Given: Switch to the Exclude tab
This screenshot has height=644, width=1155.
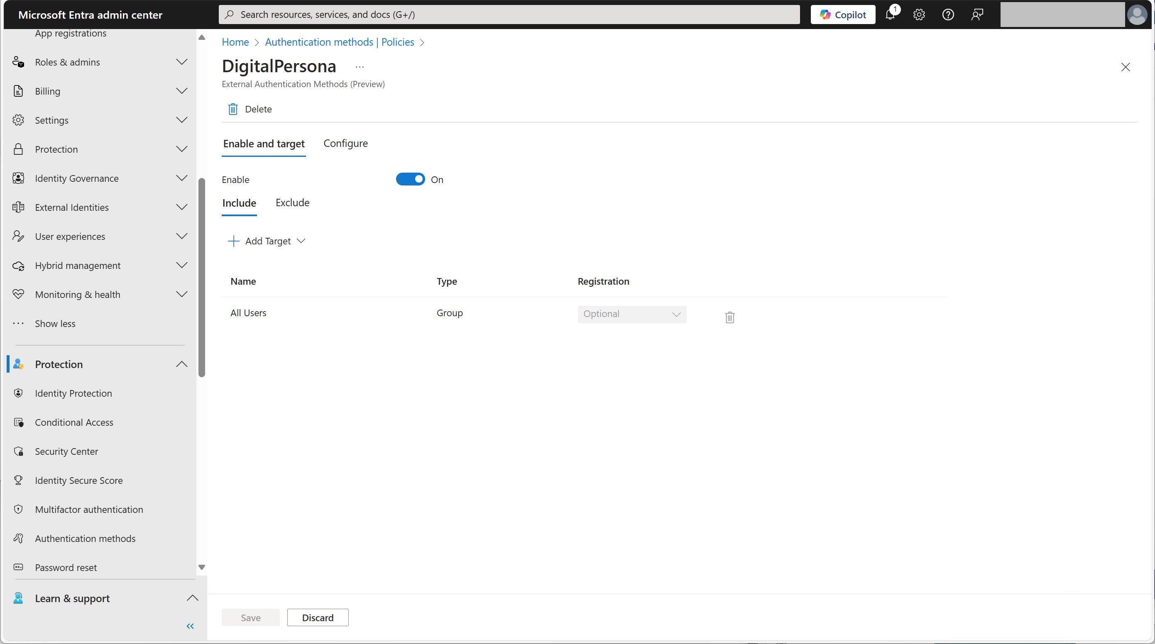Looking at the screenshot, I should click(x=292, y=202).
